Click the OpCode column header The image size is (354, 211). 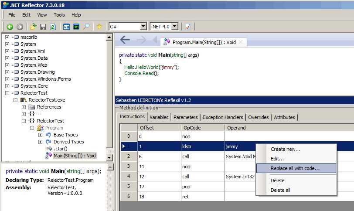(203, 128)
